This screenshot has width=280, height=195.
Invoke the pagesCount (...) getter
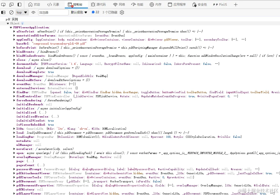pyautogui.click(x=41, y=165)
